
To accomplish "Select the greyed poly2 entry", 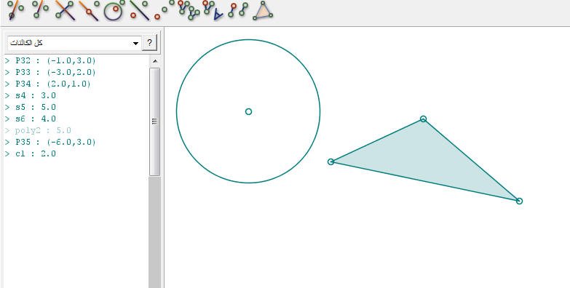I will point(38,130).
